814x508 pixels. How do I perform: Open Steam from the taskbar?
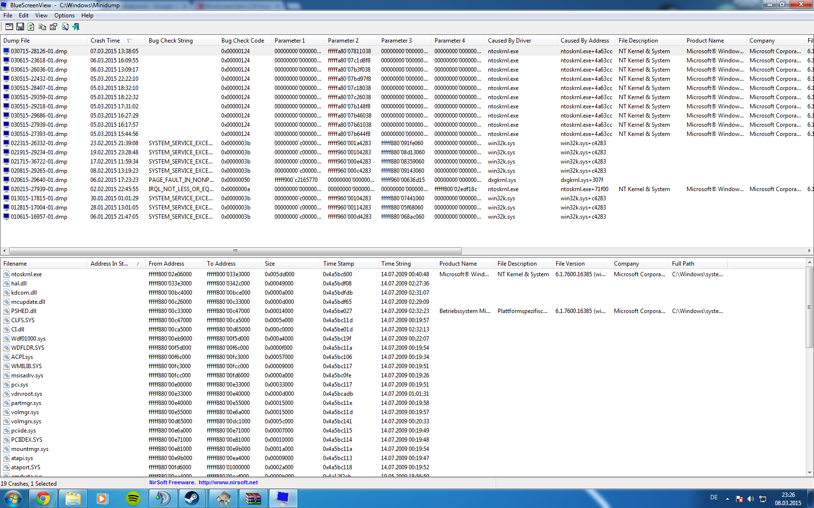[x=192, y=498]
